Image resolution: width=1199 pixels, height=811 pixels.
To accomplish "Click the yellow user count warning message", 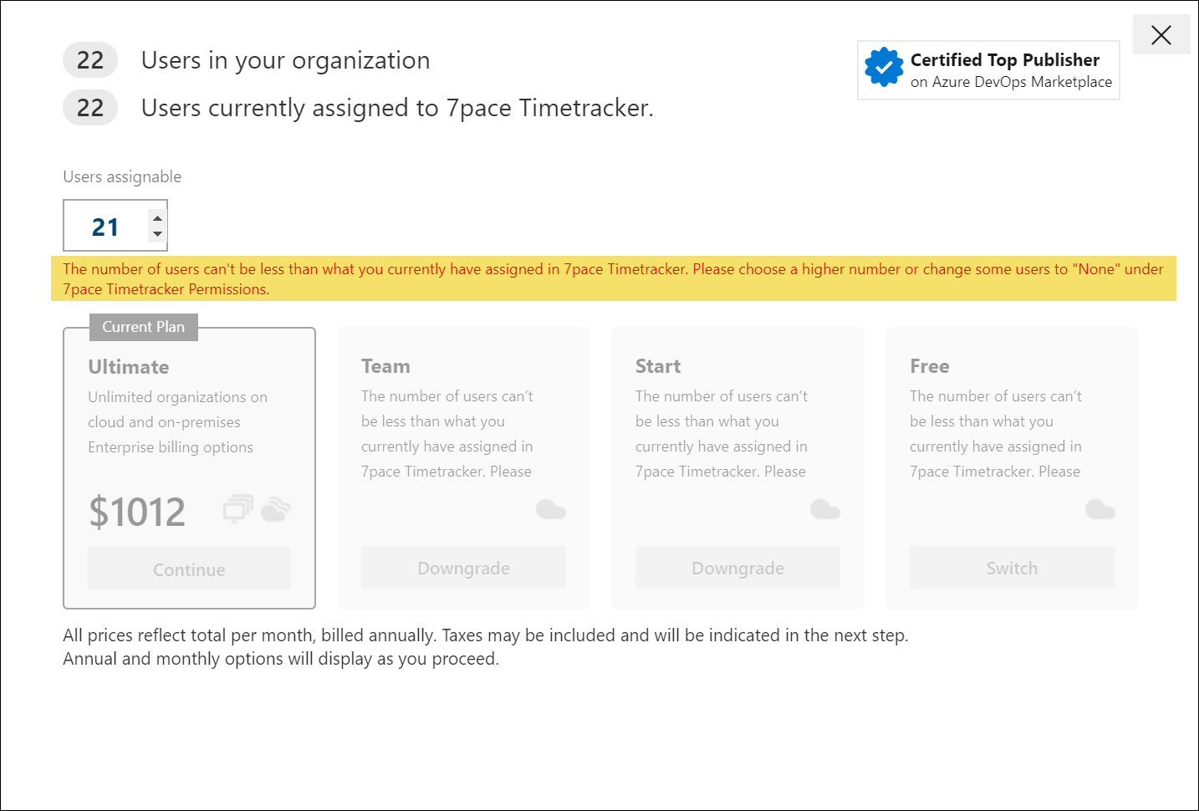I will (614, 278).
